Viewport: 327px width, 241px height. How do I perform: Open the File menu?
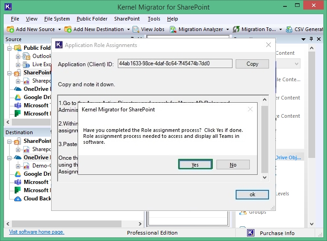pos(15,19)
